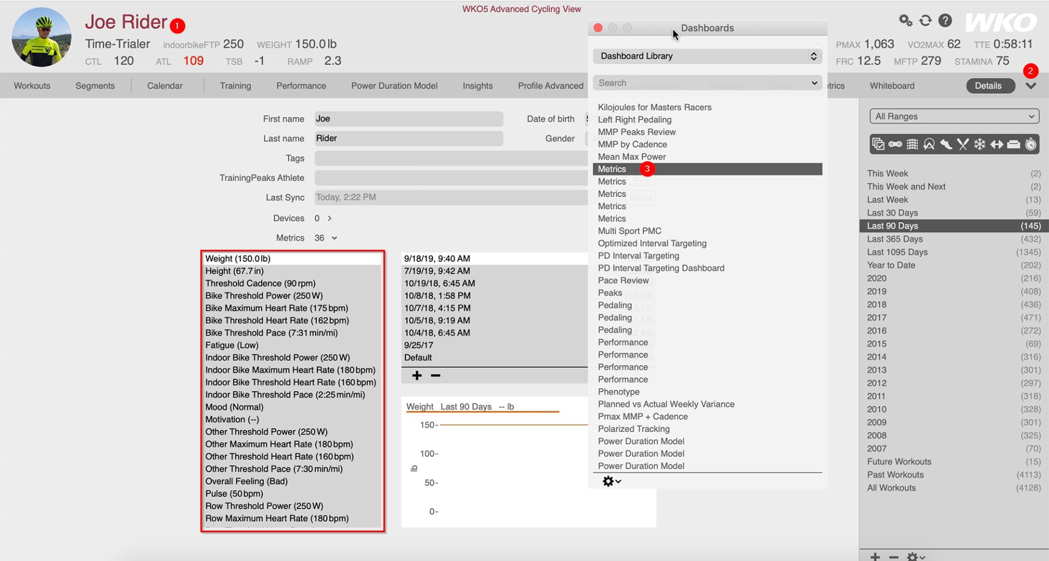
Task: Select the running shoe sport filter icon
Action: pyautogui.click(x=946, y=144)
